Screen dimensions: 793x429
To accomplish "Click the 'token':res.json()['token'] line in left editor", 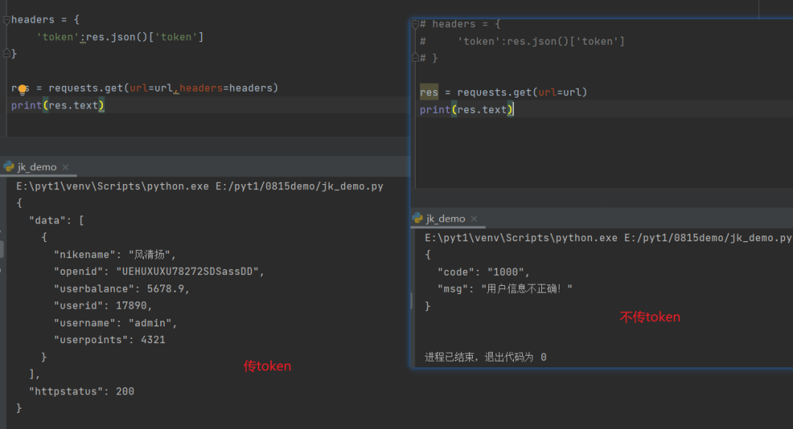I will point(120,37).
